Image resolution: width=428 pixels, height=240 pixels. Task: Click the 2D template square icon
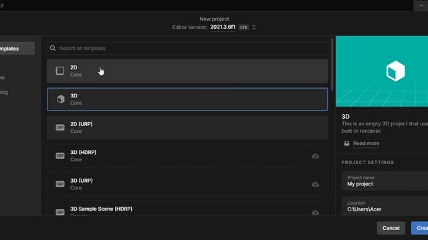[60, 71]
